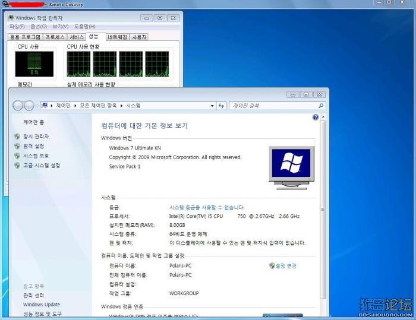Click the shield icon next to 설정 변경
416x320 pixels.
click(x=272, y=265)
